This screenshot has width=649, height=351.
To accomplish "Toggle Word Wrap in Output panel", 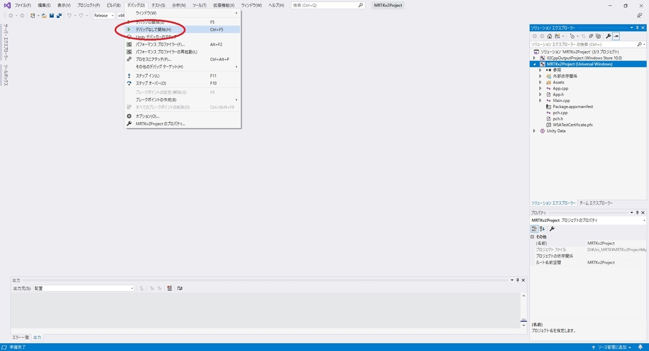I will [x=180, y=288].
